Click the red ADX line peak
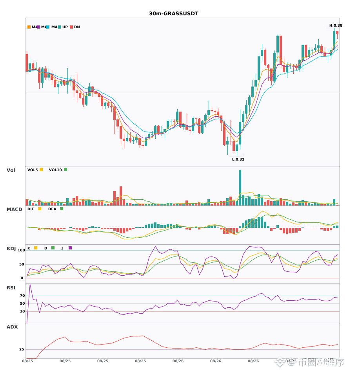 coord(143,336)
